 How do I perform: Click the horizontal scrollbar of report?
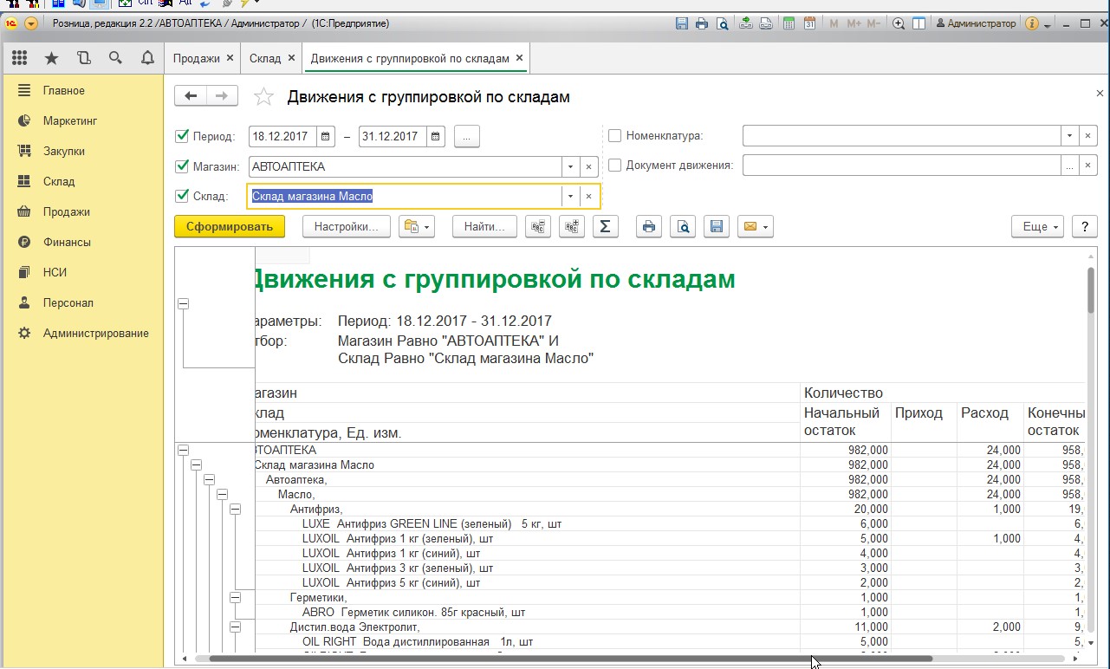[x=563, y=659]
